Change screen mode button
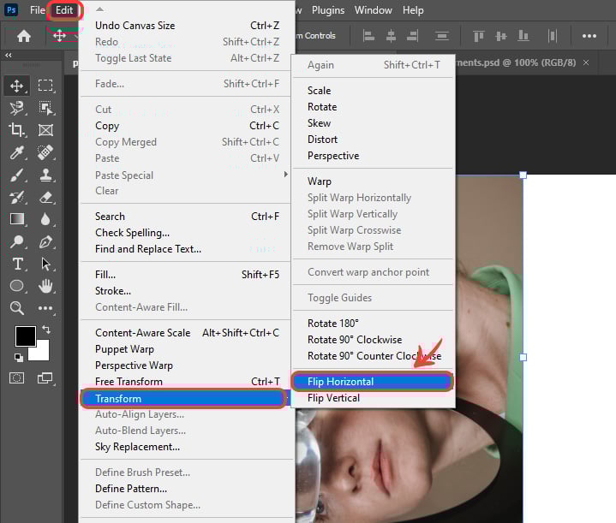 coord(45,378)
